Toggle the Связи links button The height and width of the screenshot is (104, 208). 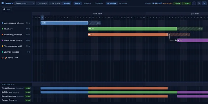point(7,9)
